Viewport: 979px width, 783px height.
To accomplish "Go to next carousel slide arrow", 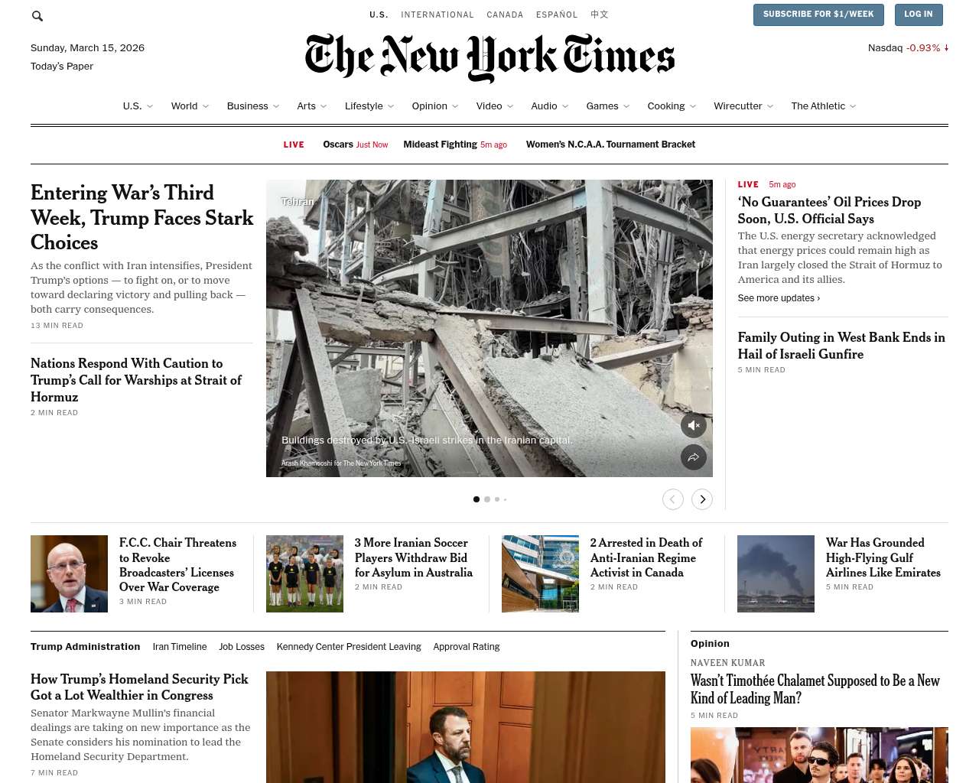I will pos(702,499).
